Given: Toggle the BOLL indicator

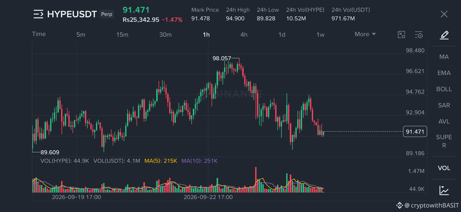Looking at the screenshot, I should click(x=444, y=89).
